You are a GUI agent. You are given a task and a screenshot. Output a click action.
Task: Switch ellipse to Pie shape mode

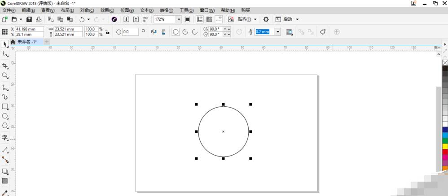[x=185, y=32]
